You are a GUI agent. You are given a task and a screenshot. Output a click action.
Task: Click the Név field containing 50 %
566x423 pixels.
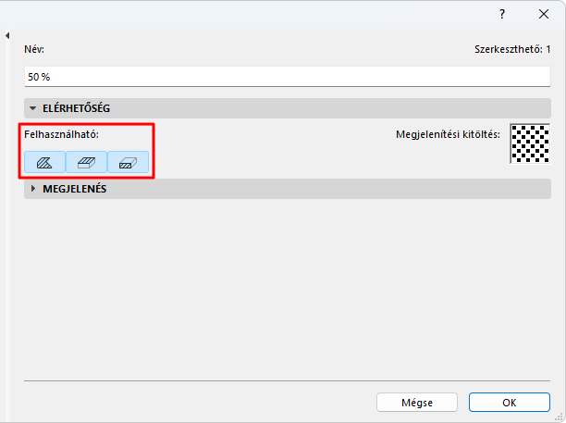pos(287,76)
